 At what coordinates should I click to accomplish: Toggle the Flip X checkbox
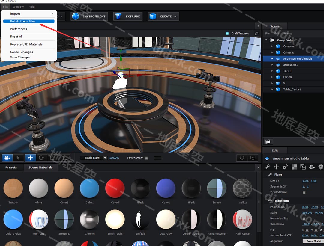click(307, 230)
